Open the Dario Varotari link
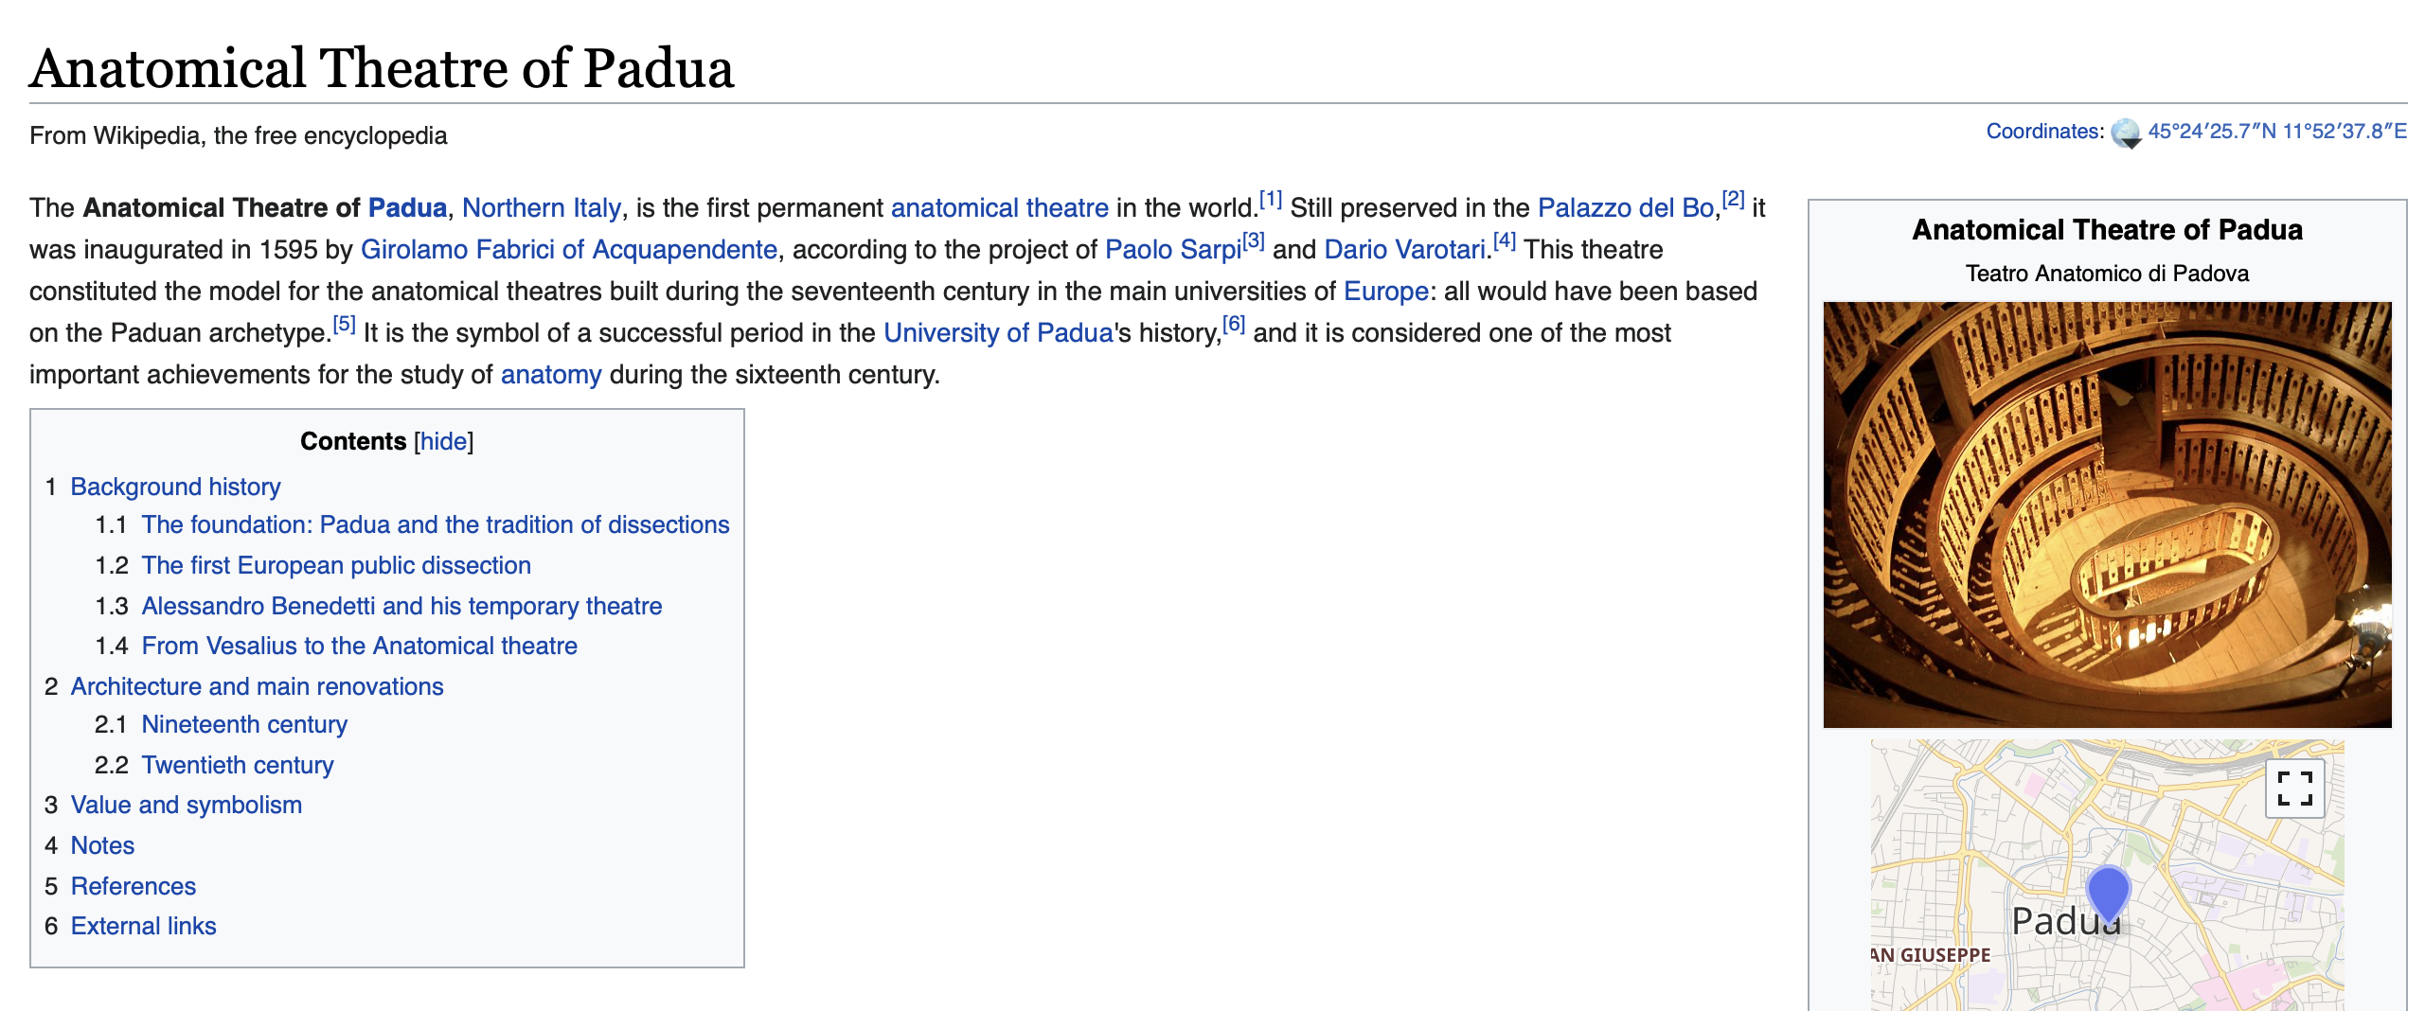Viewport: 2425px width, 1011px height. coord(1404,250)
